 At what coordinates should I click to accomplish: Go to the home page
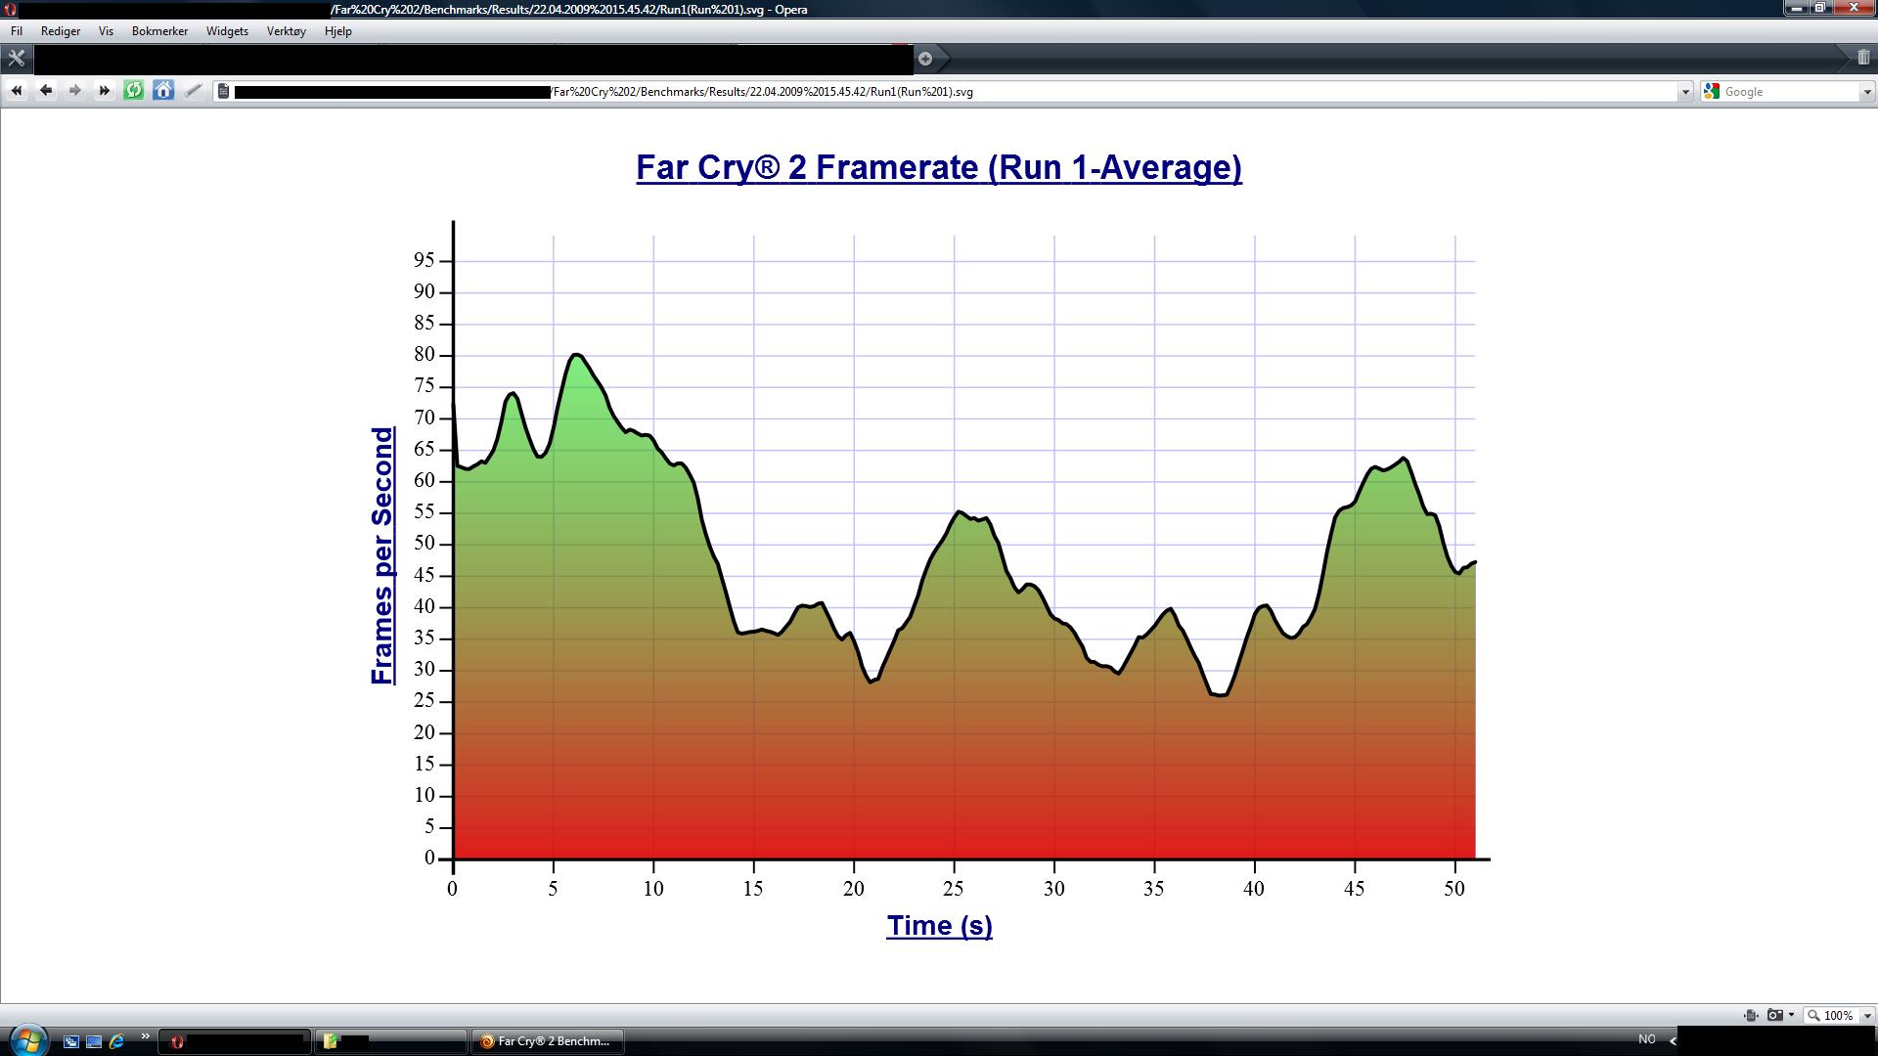point(163,91)
